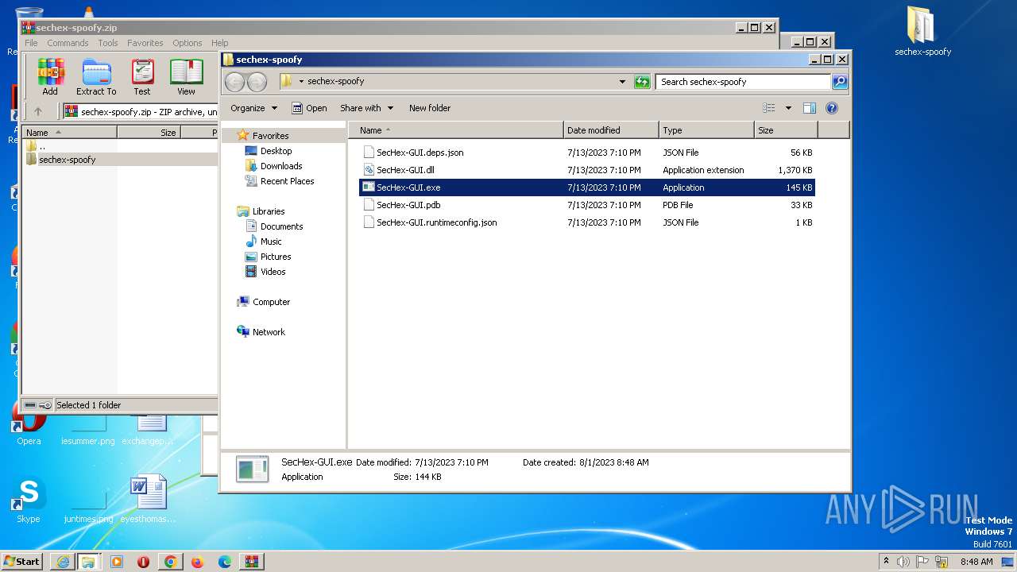Open the Organize dropdown menu
Viewport: 1017px width, 572px height.
tap(253, 108)
